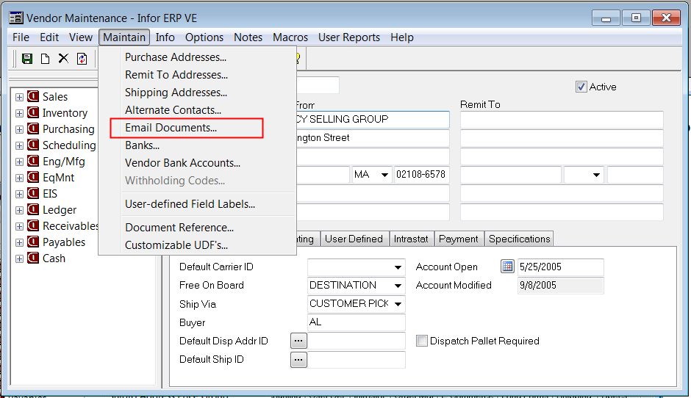Click the Delete X toolbar icon
The width and height of the screenshot is (691, 398).
(x=63, y=59)
